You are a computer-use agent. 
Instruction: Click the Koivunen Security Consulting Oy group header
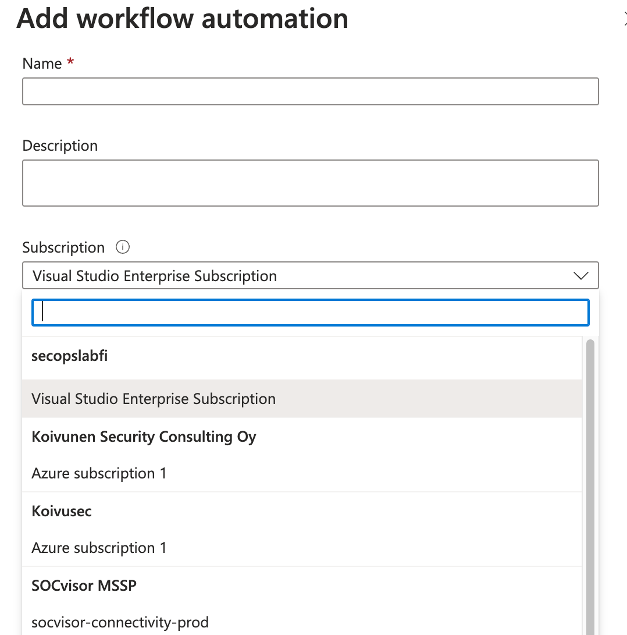pyautogui.click(x=144, y=437)
